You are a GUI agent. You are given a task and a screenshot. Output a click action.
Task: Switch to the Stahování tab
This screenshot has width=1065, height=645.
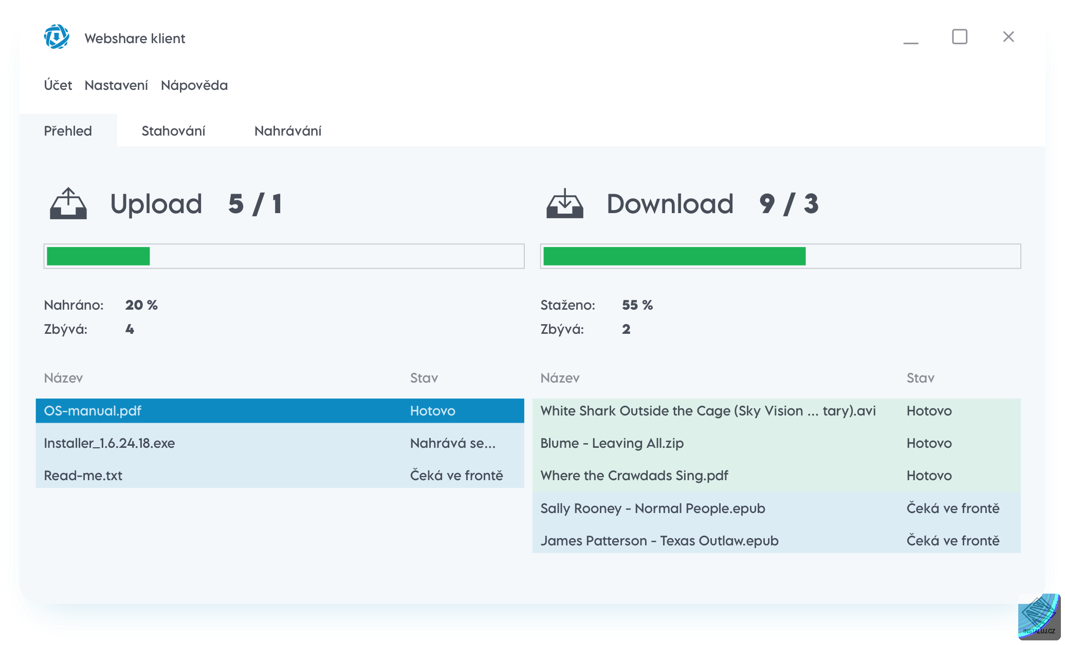tap(173, 131)
